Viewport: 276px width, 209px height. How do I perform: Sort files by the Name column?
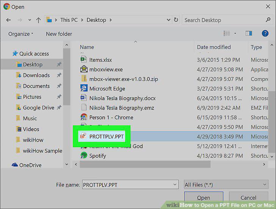pos(87,47)
